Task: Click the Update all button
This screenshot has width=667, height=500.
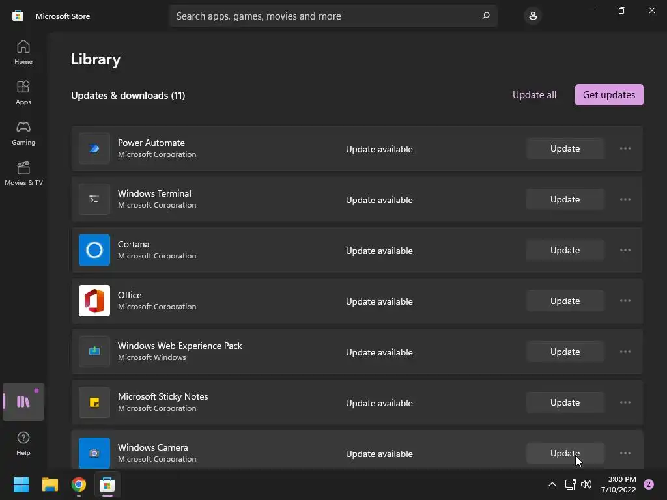Action: tap(534, 95)
